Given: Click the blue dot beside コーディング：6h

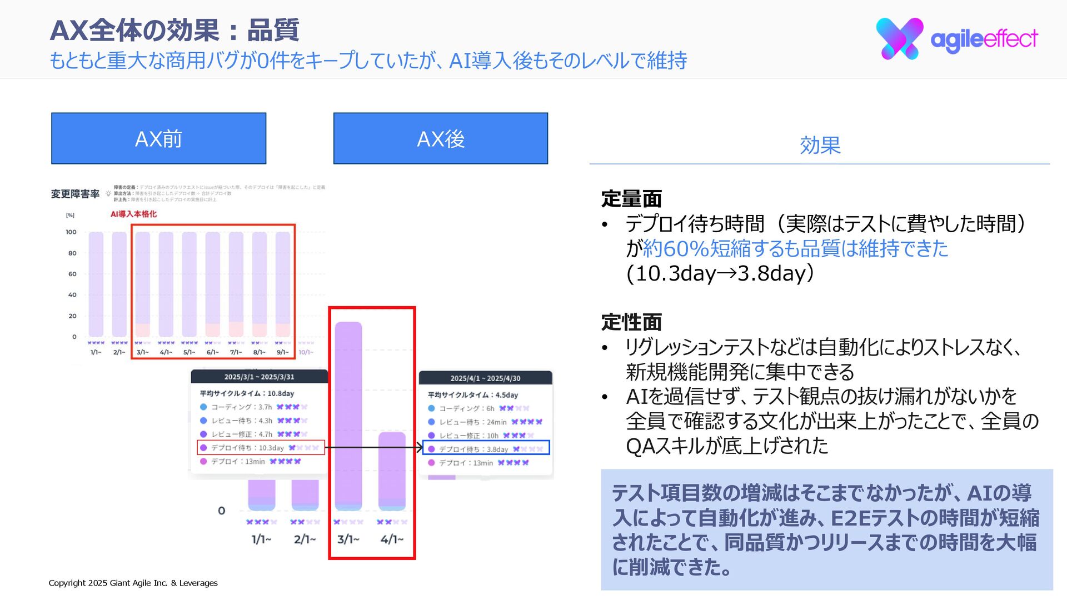Looking at the screenshot, I should point(431,408).
